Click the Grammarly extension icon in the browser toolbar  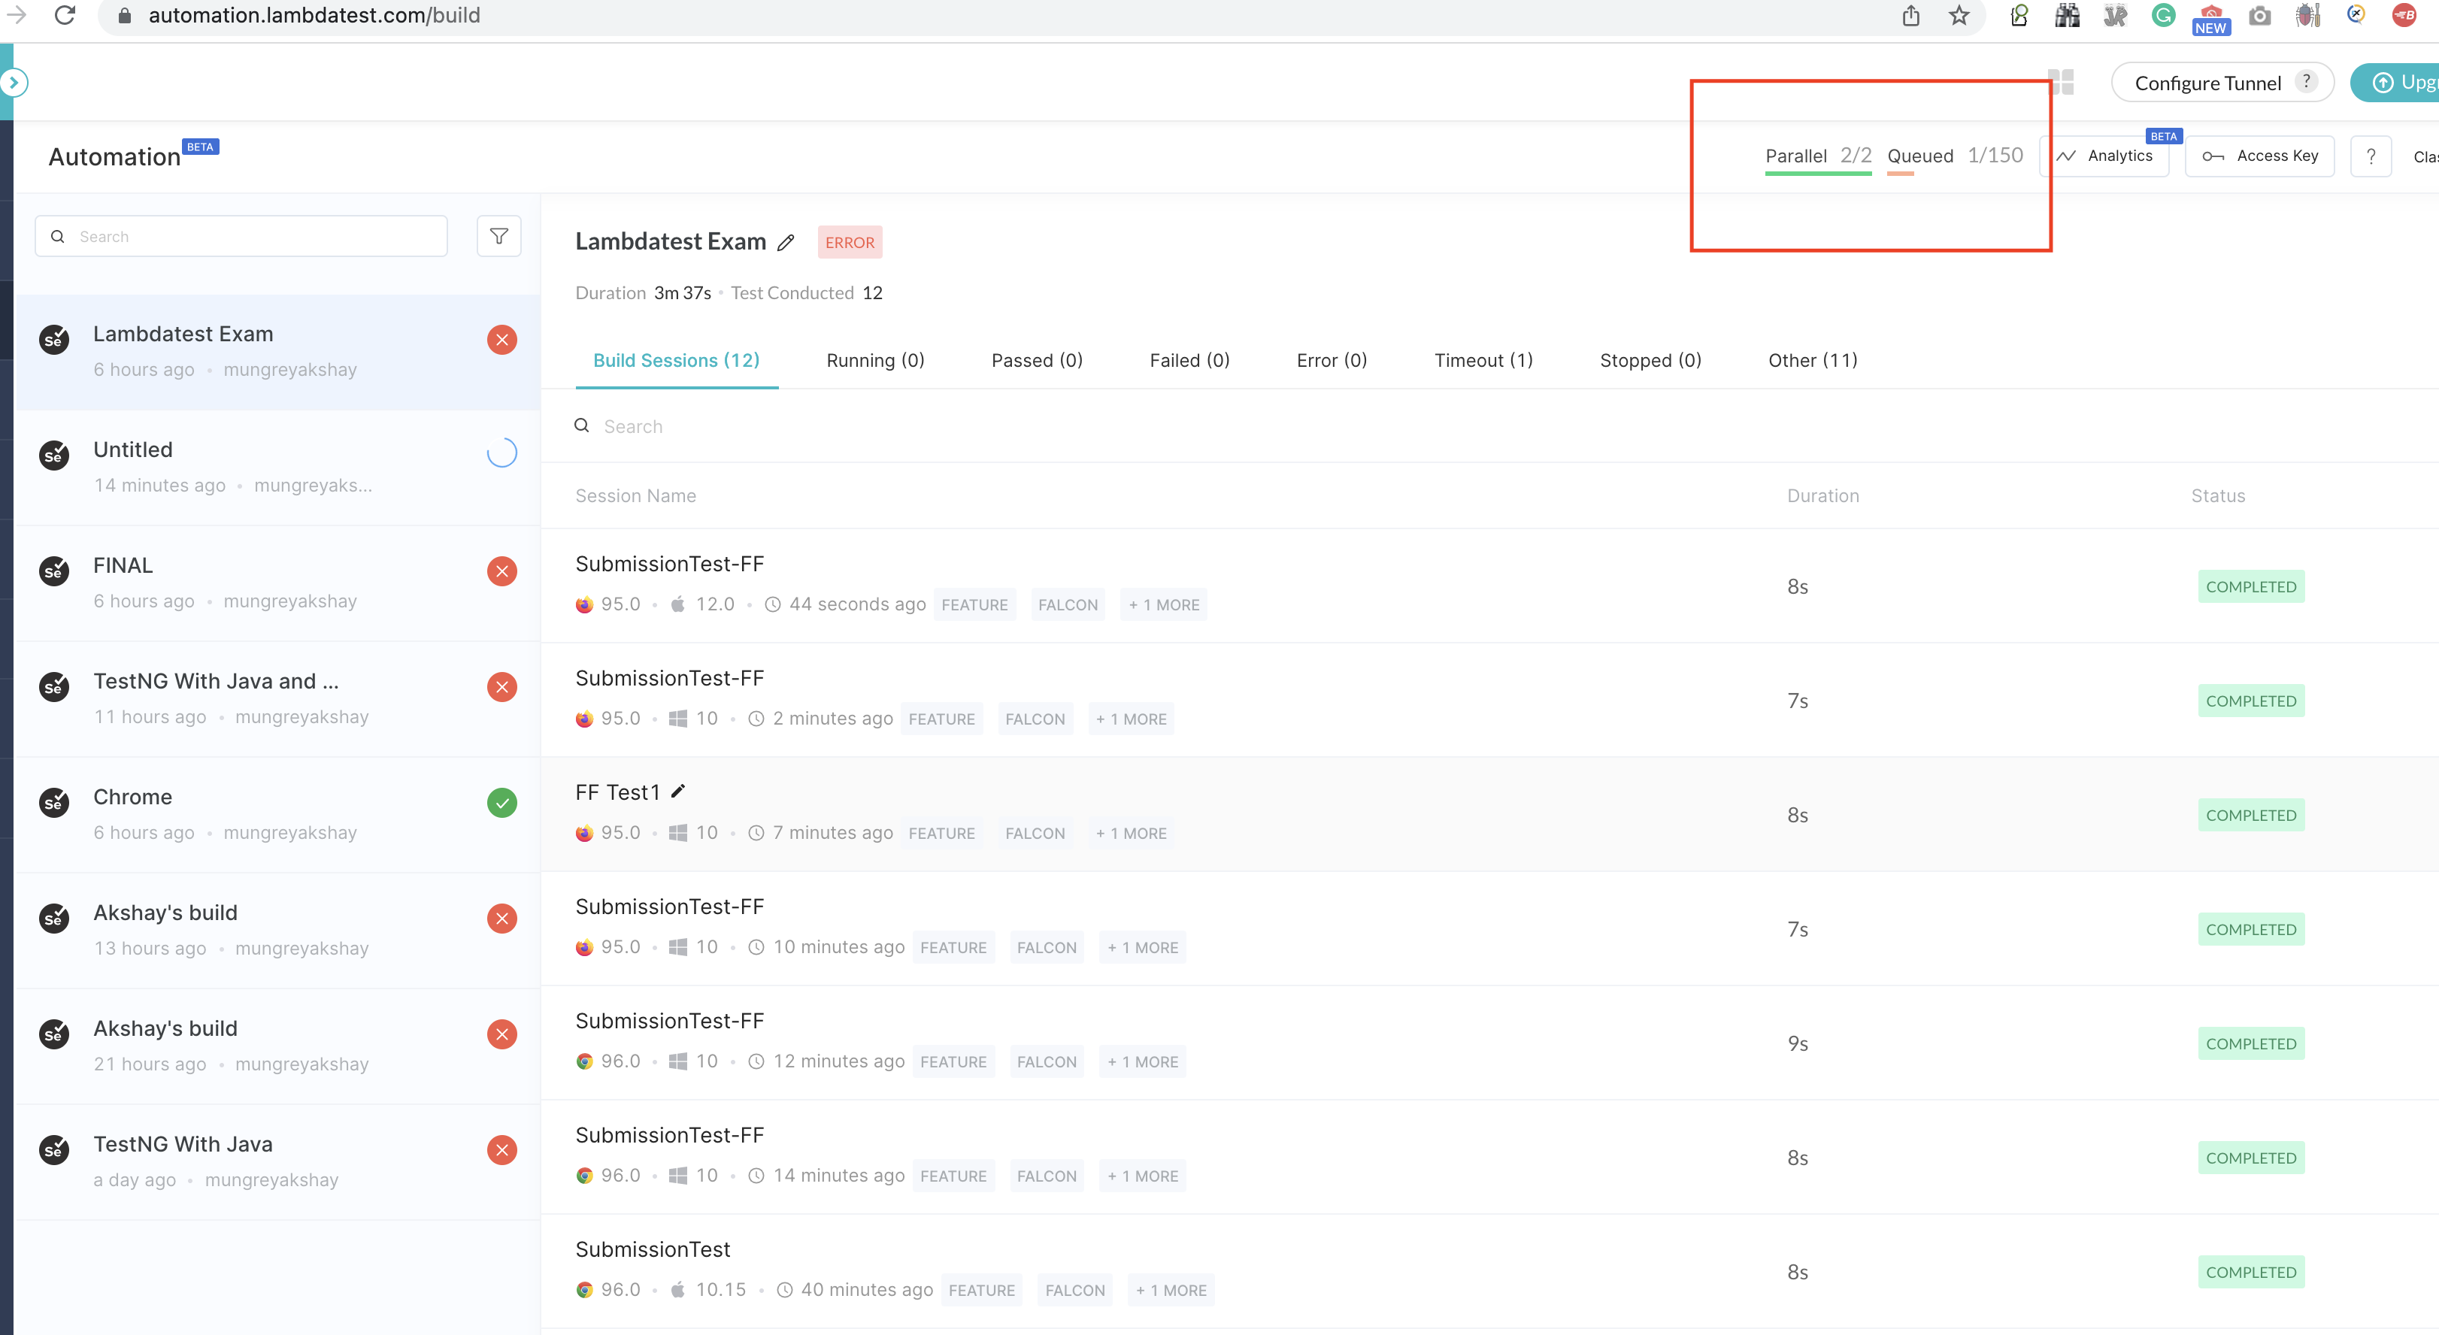click(2164, 15)
